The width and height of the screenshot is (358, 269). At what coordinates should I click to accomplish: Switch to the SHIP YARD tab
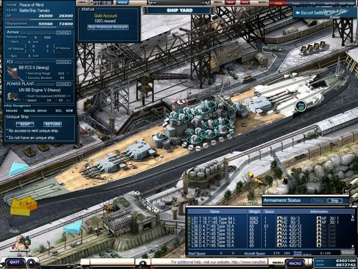347,3
